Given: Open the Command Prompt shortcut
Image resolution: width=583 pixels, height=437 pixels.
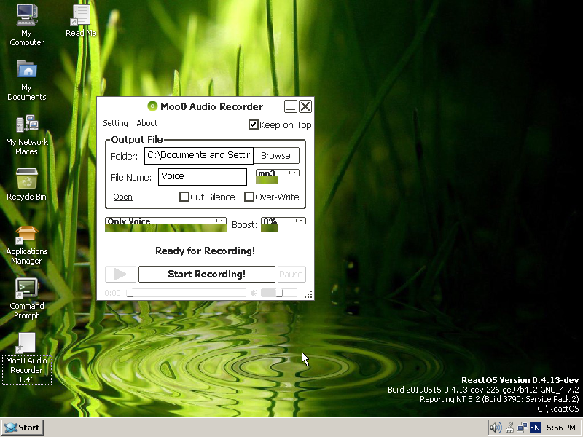Looking at the screenshot, I should [26, 288].
